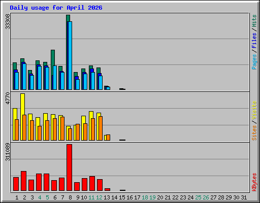Click day label 22 on x-axis
The height and width of the screenshot is (203, 260).
tap(175, 197)
